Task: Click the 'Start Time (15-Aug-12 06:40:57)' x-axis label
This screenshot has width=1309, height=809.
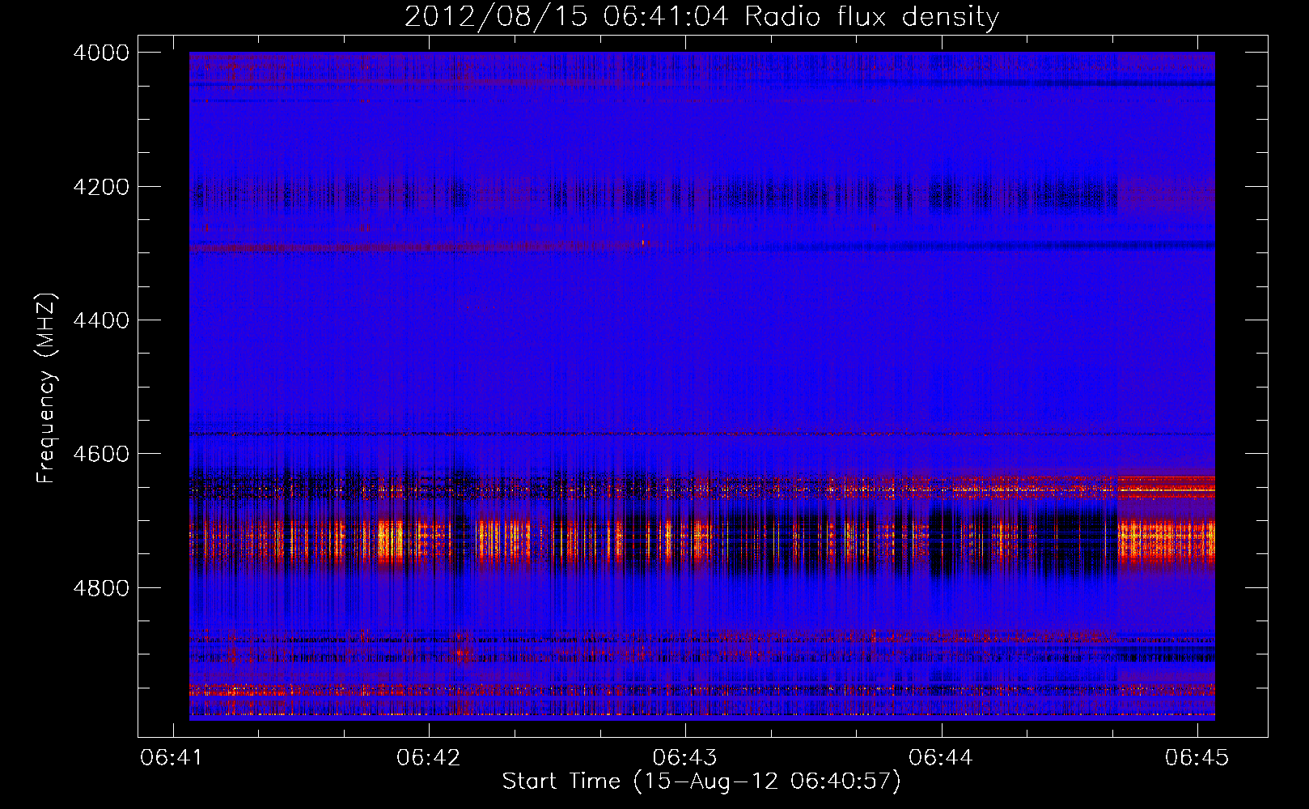Action: [701, 781]
